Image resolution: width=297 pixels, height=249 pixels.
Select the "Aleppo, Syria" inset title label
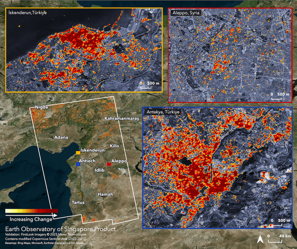(186, 13)
